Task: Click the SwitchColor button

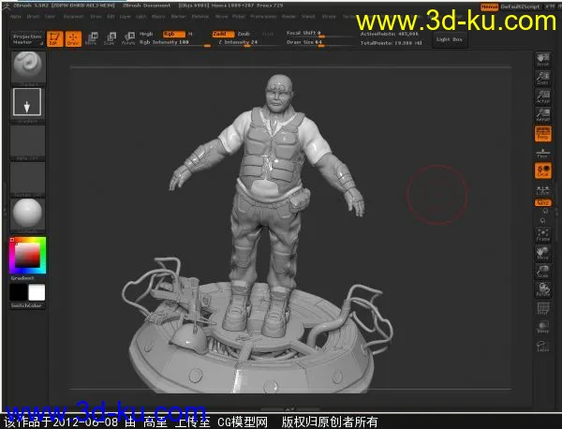Action: pos(27,305)
